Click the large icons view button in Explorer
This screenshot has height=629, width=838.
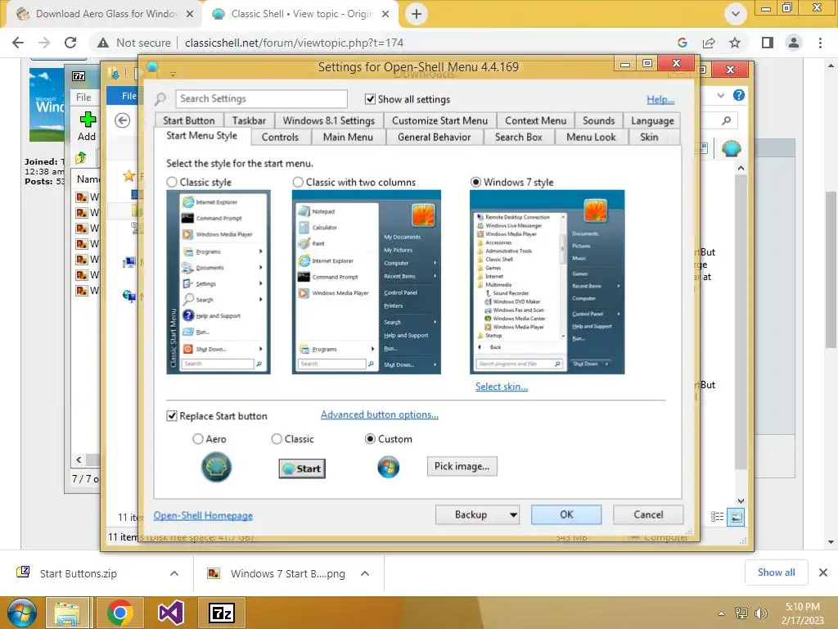click(x=736, y=518)
